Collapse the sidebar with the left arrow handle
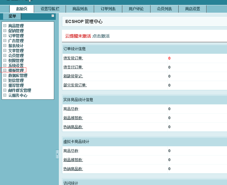 57,154
